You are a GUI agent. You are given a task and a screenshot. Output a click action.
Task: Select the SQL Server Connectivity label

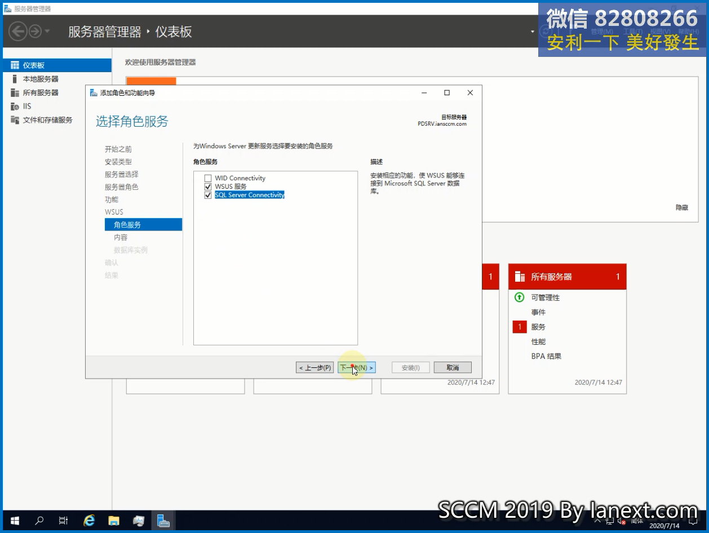250,195
